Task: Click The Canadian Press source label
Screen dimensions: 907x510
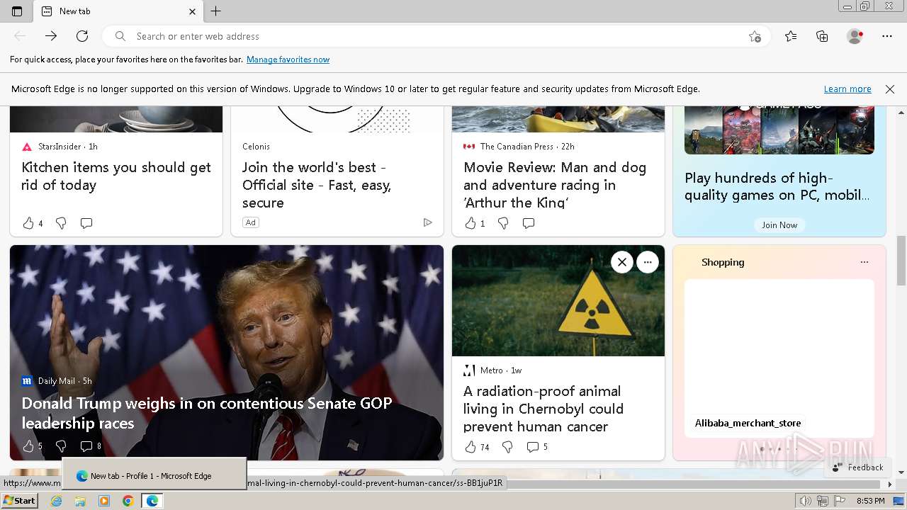Action: click(517, 147)
